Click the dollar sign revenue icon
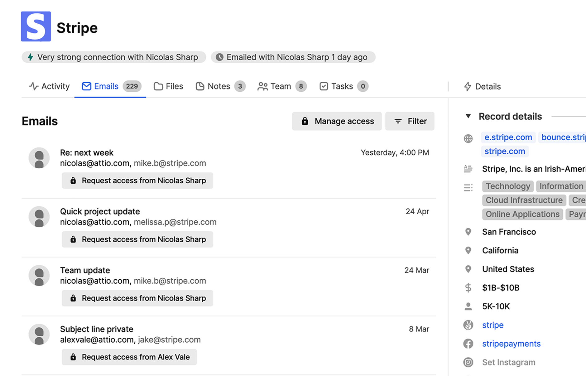 click(468, 287)
